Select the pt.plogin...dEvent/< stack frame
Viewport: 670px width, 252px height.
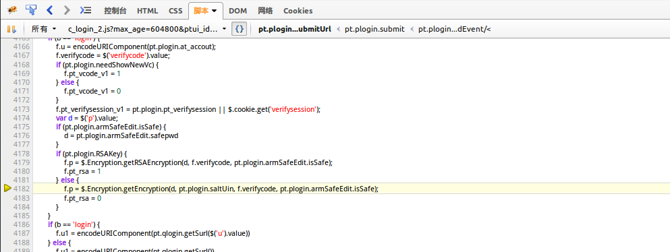[x=455, y=29]
